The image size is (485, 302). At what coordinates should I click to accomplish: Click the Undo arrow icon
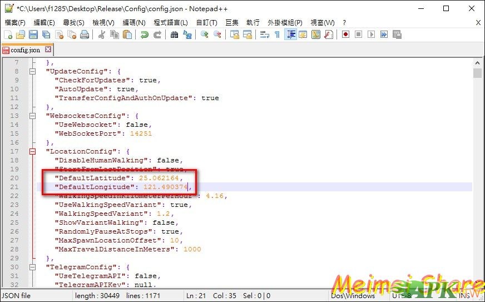tap(145, 34)
